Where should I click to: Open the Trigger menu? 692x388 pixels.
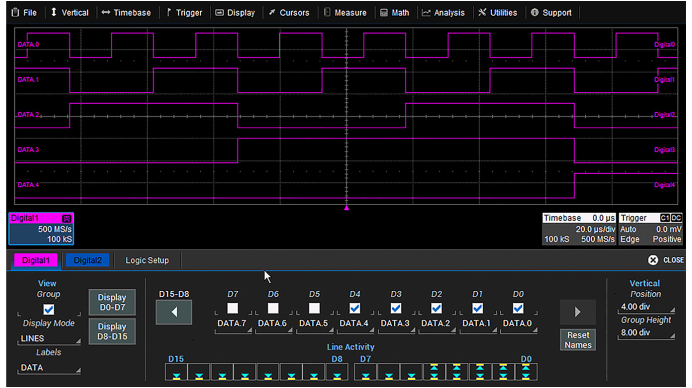click(184, 13)
